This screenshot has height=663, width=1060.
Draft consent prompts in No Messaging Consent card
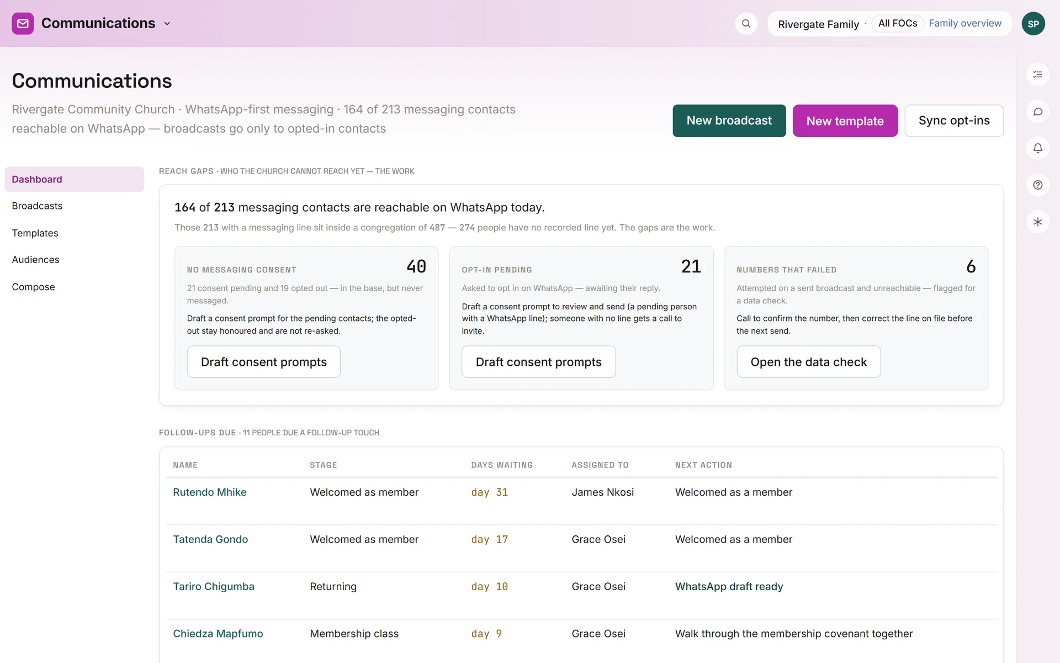point(263,362)
